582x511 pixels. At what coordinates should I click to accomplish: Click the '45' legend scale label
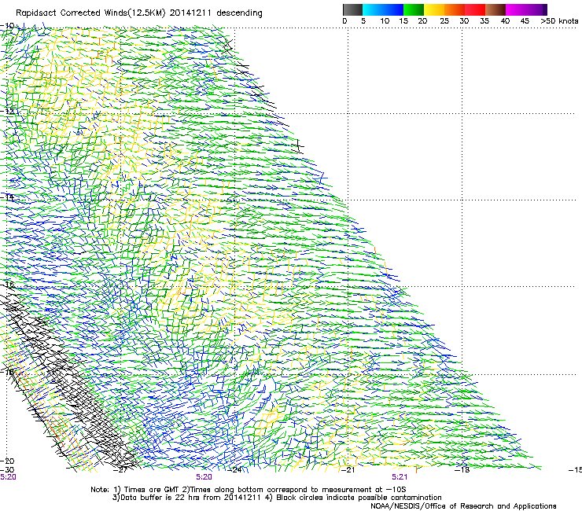525,21
